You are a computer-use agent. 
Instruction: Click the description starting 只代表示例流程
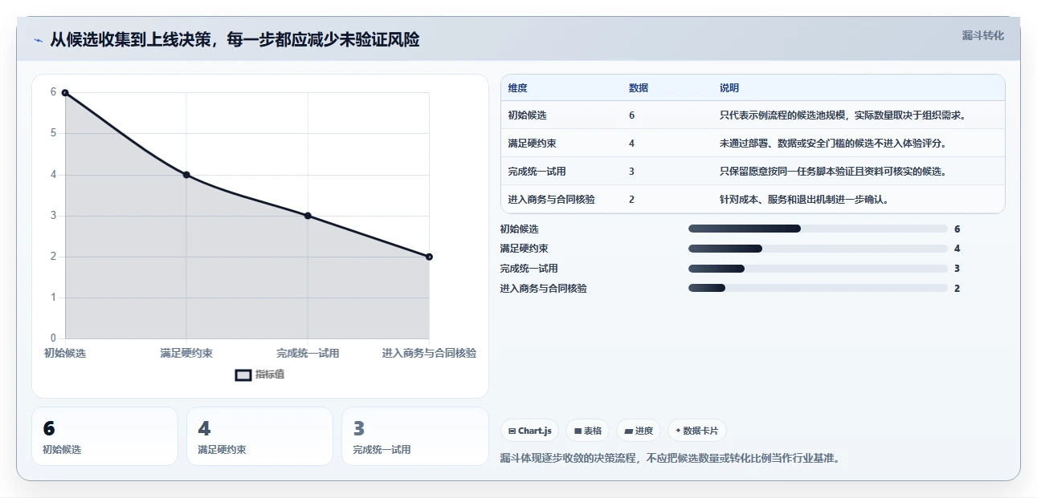click(x=843, y=115)
